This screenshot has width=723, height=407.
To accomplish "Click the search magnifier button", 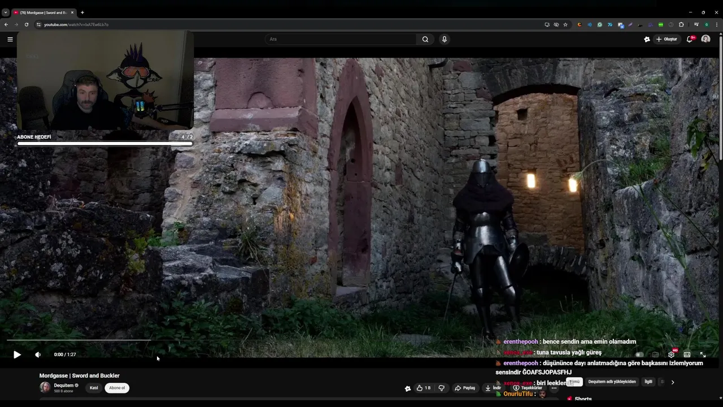I will tap(425, 39).
